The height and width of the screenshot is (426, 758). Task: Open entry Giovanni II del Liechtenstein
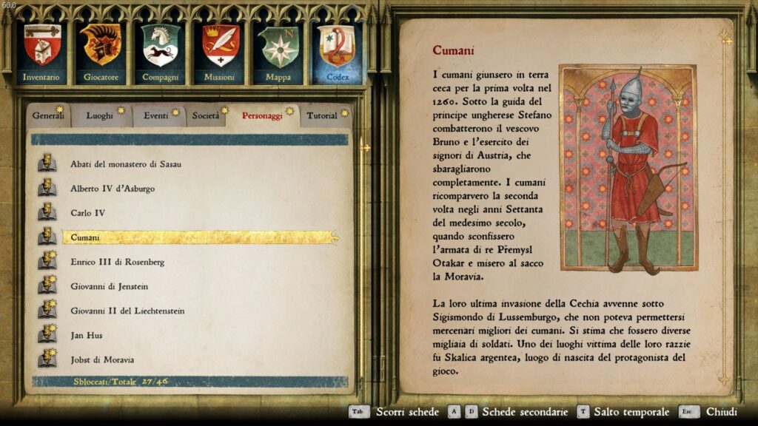[x=127, y=311]
